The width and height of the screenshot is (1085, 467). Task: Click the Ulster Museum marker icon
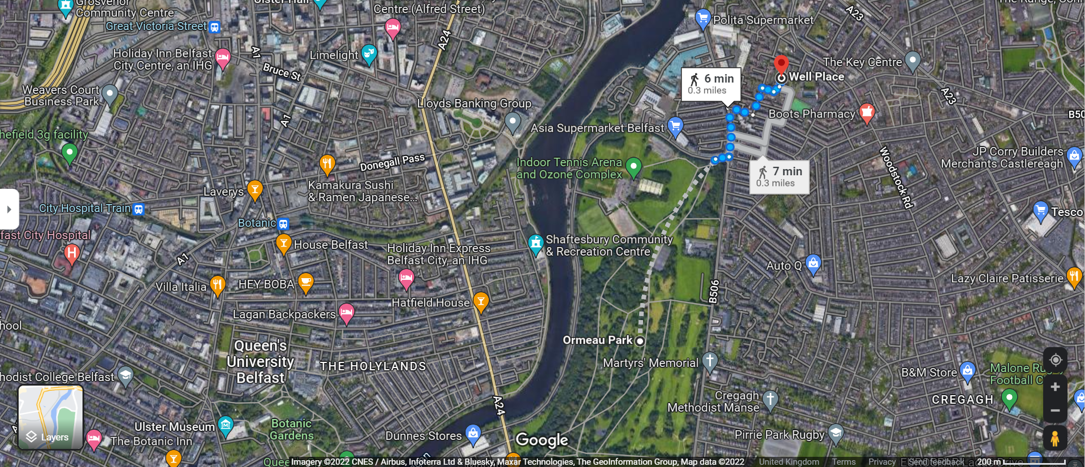pyautogui.click(x=225, y=425)
